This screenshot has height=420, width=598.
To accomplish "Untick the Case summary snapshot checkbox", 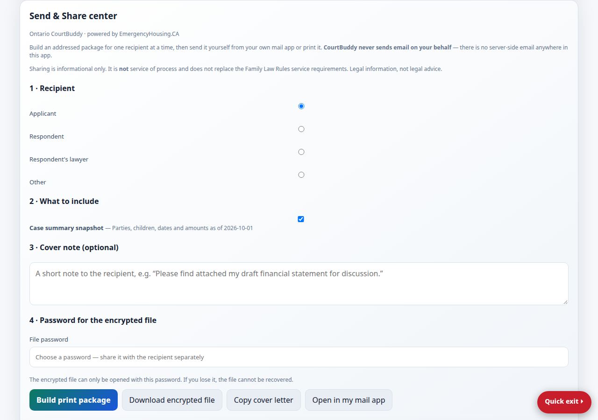I will click(x=301, y=219).
